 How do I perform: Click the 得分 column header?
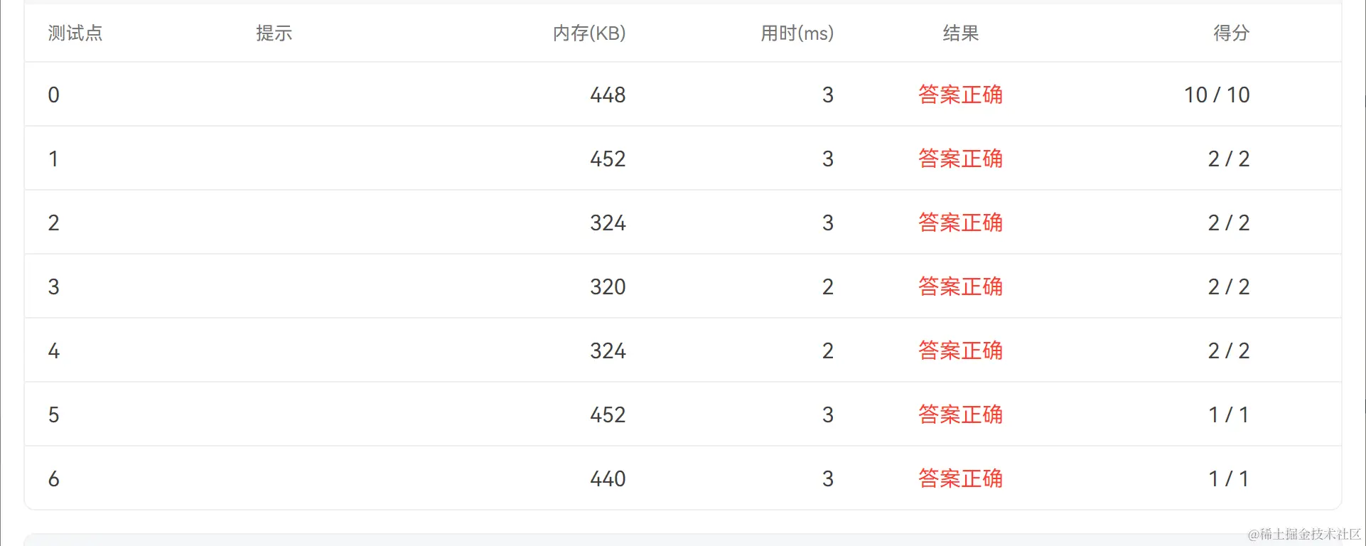pos(1230,33)
